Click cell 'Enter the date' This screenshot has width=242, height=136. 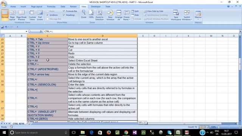tap(102, 85)
